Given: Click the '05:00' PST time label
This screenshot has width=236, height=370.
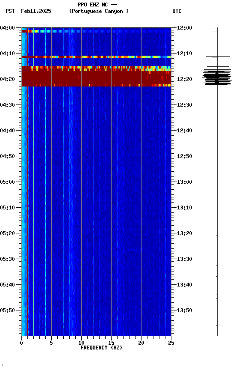Looking at the screenshot, I should coord(7,182).
